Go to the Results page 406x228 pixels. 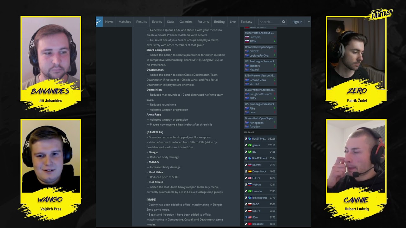coord(141,22)
